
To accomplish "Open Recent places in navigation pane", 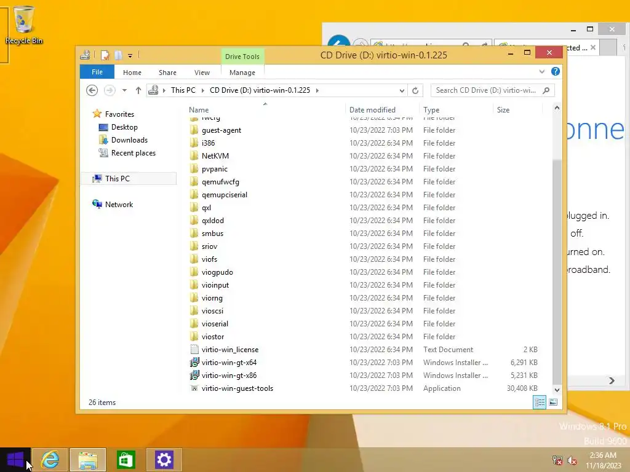I will (134, 153).
